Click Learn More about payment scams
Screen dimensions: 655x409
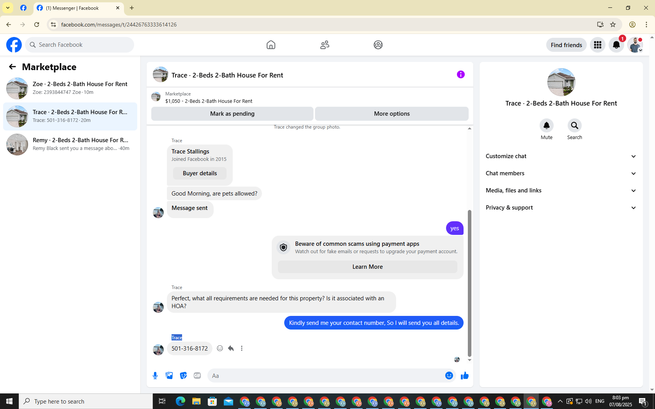(x=368, y=267)
